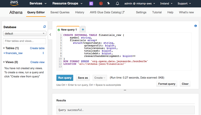Image resolution: width=201 pixels, height=115 pixels.
Task: Collapse the left database sidebar
Action: (50, 34)
